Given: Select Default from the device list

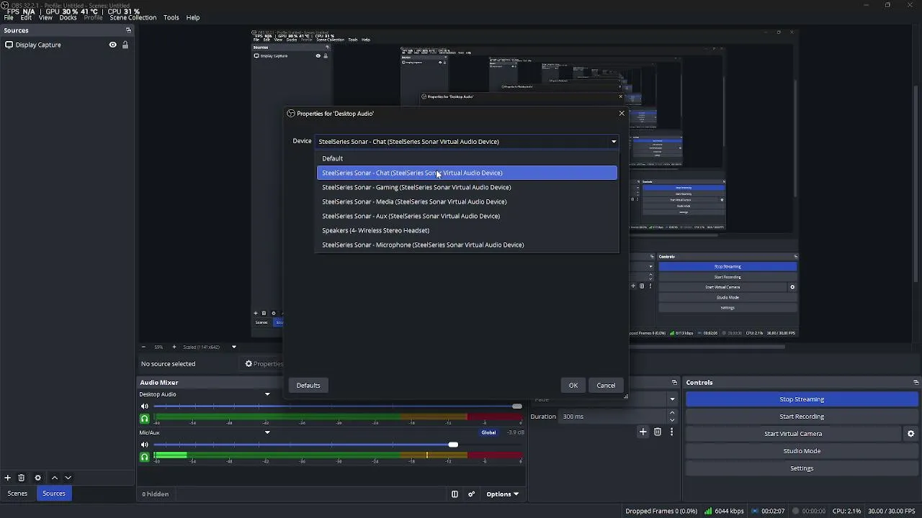Looking at the screenshot, I should pos(467,158).
